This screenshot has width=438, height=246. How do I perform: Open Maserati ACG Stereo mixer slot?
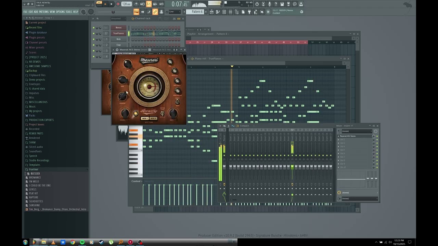point(348,136)
